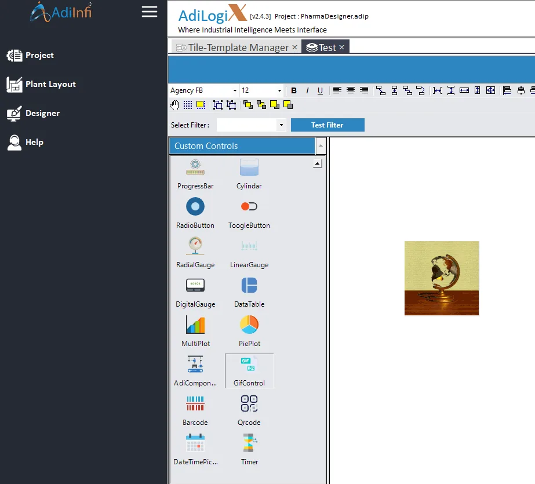
Task: Click the globe GIF image on canvas
Action: coord(442,278)
